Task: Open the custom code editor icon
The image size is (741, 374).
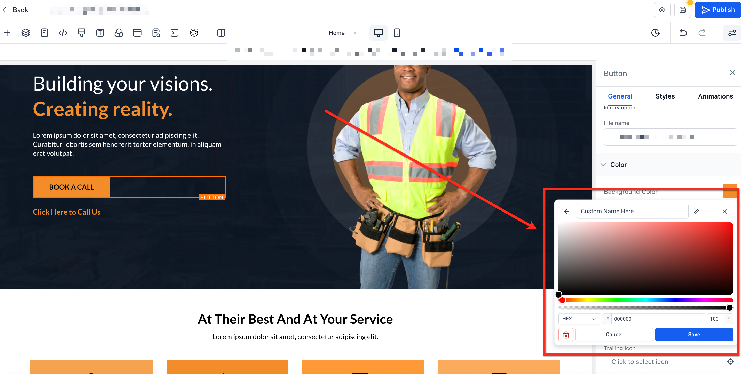Action: [63, 33]
